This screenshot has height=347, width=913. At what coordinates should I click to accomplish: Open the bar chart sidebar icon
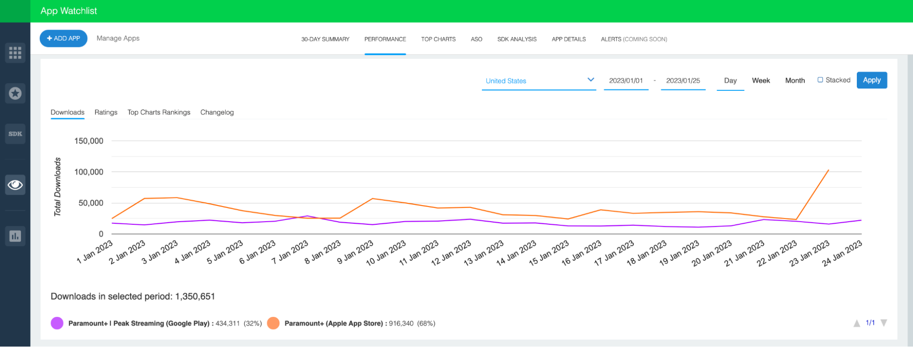[15, 236]
